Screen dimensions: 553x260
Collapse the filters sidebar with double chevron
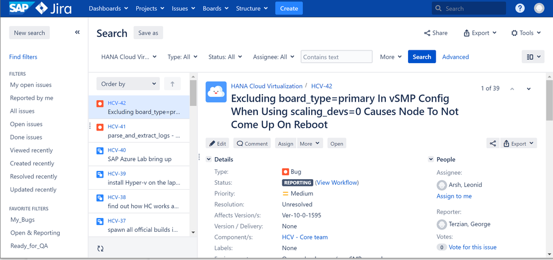click(x=77, y=33)
